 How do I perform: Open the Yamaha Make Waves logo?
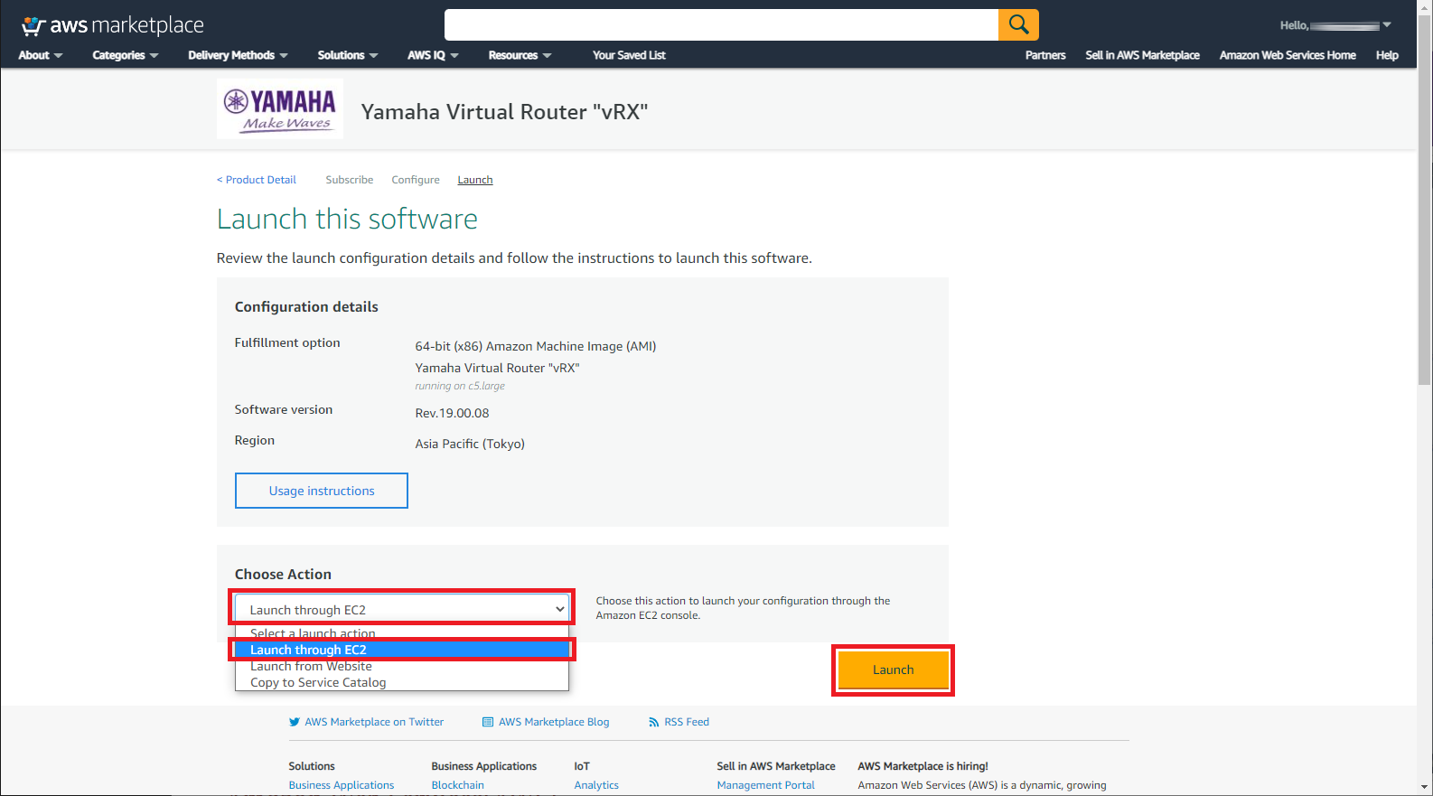(280, 109)
